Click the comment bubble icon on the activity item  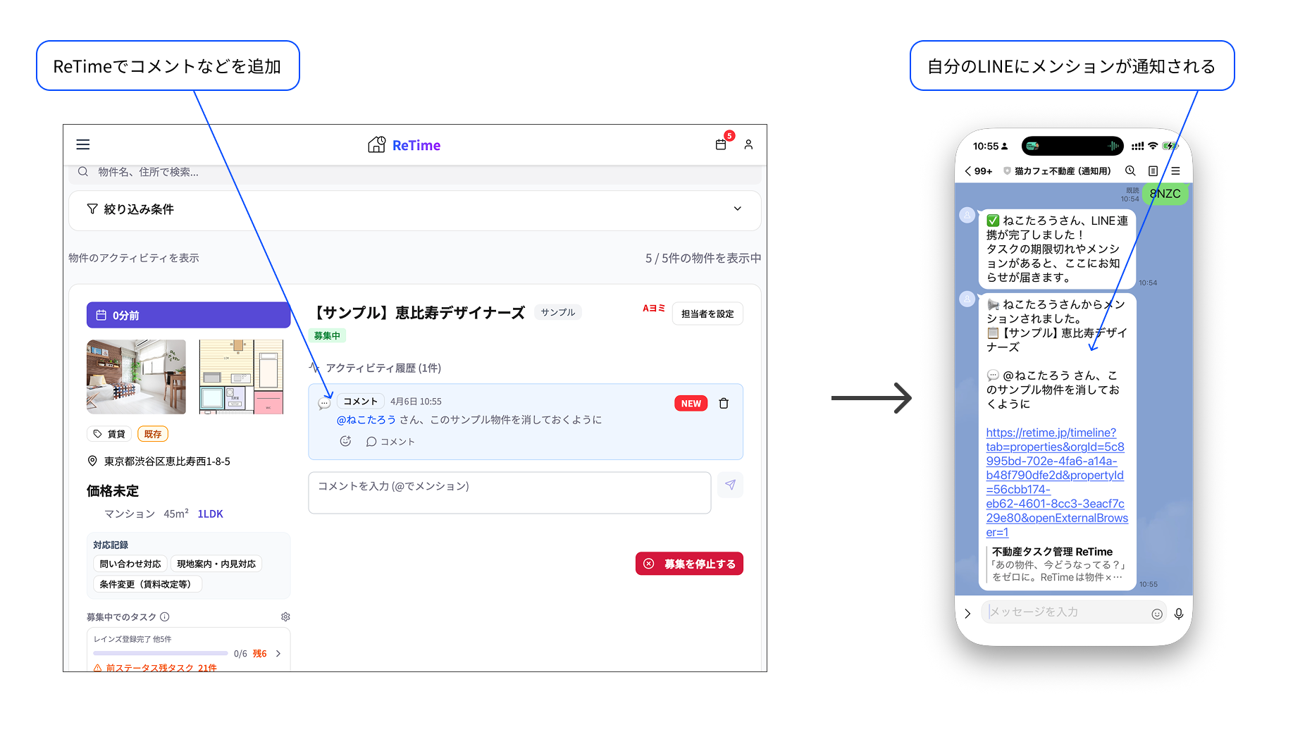pos(324,404)
